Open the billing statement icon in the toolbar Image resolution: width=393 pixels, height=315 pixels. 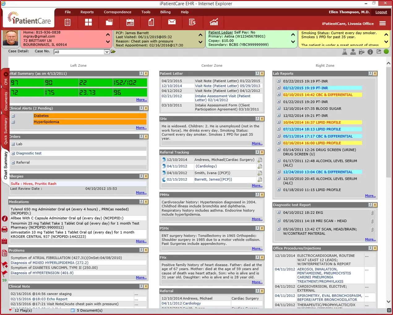pyautogui.click(x=193, y=22)
